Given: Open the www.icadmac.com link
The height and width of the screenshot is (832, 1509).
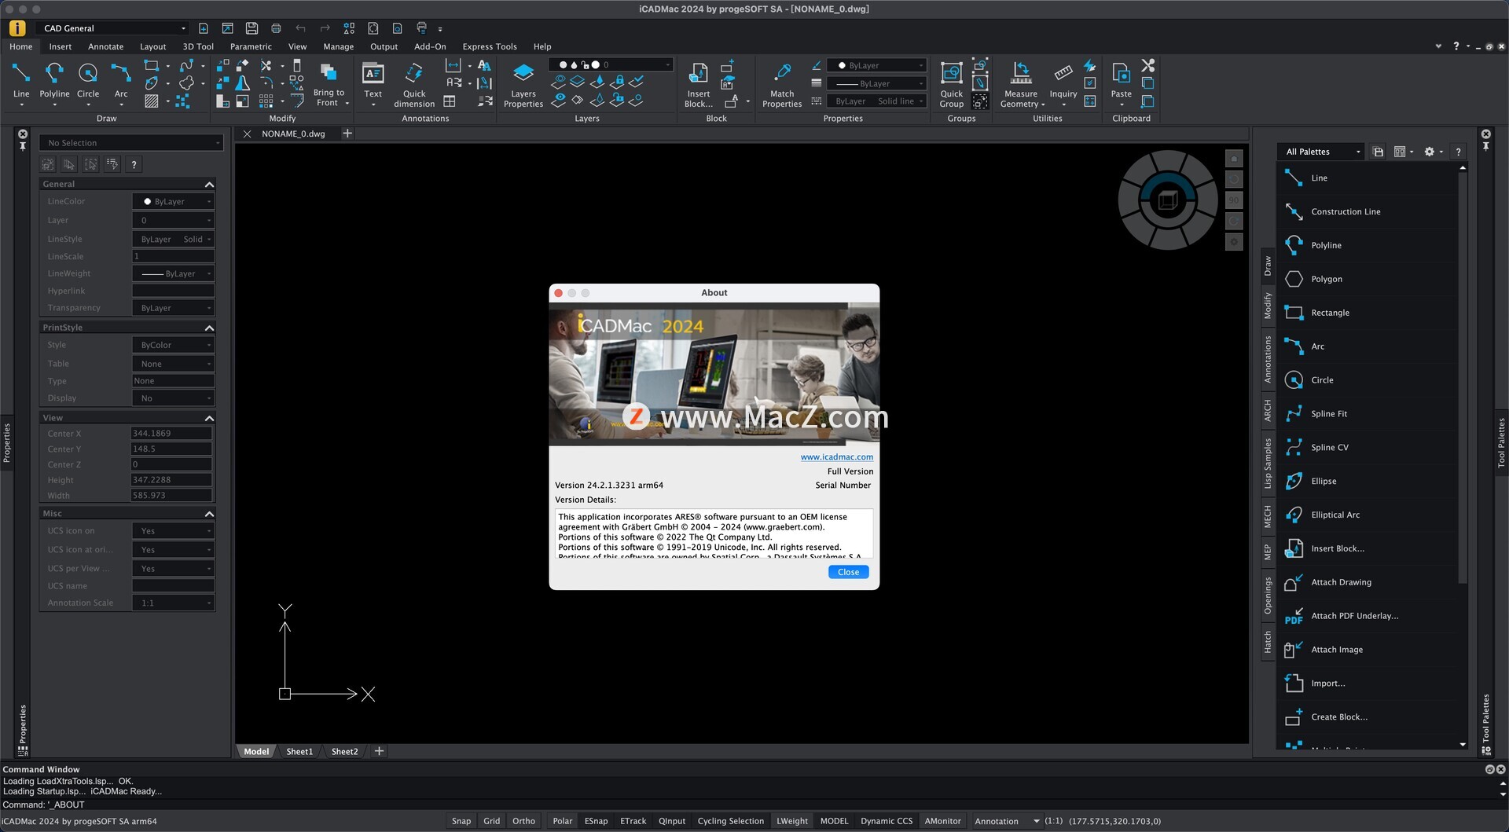Looking at the screenshot, I should pyautogui.click(x=836, y=457).
